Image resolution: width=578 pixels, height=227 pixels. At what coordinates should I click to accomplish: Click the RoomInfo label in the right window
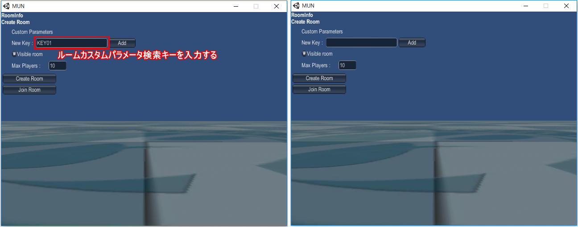point(302,15)
